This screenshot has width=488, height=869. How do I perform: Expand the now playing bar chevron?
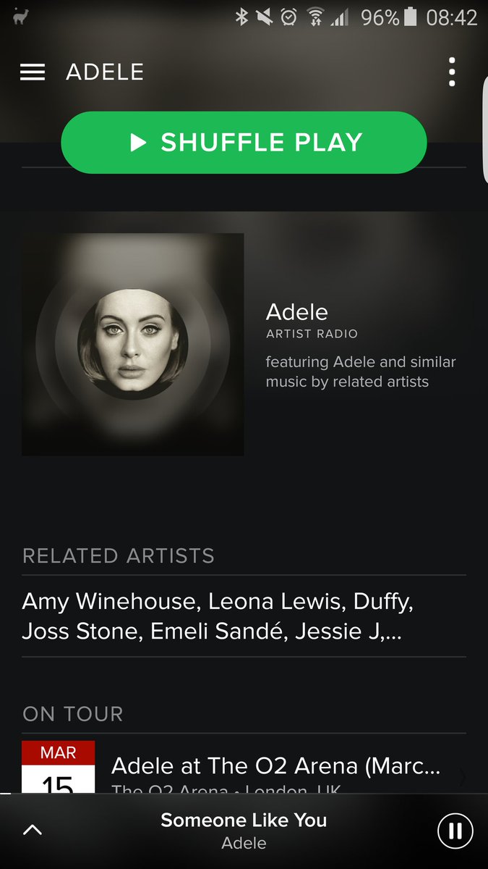(x=33, y=831)
